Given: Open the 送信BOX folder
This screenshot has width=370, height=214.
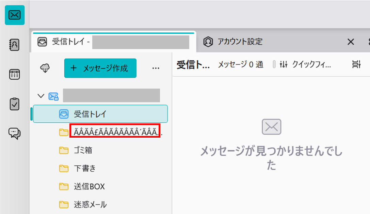Looking at the screenshot, I should click(89, 186).
